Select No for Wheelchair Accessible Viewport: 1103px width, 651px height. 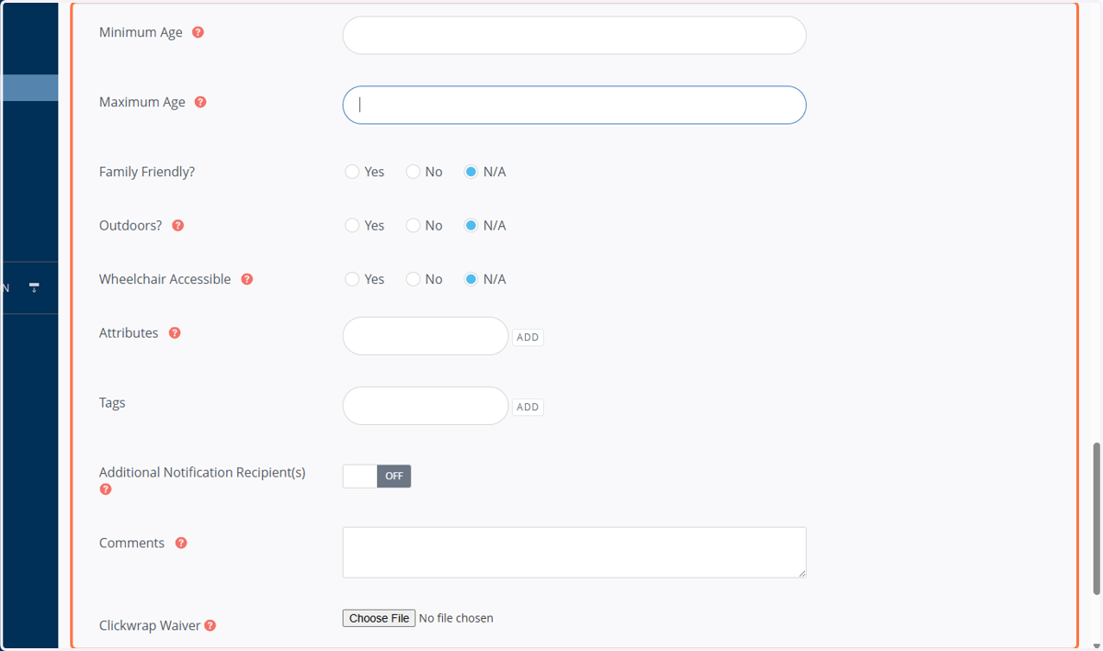pyautogui.click(x=413, y=279)
